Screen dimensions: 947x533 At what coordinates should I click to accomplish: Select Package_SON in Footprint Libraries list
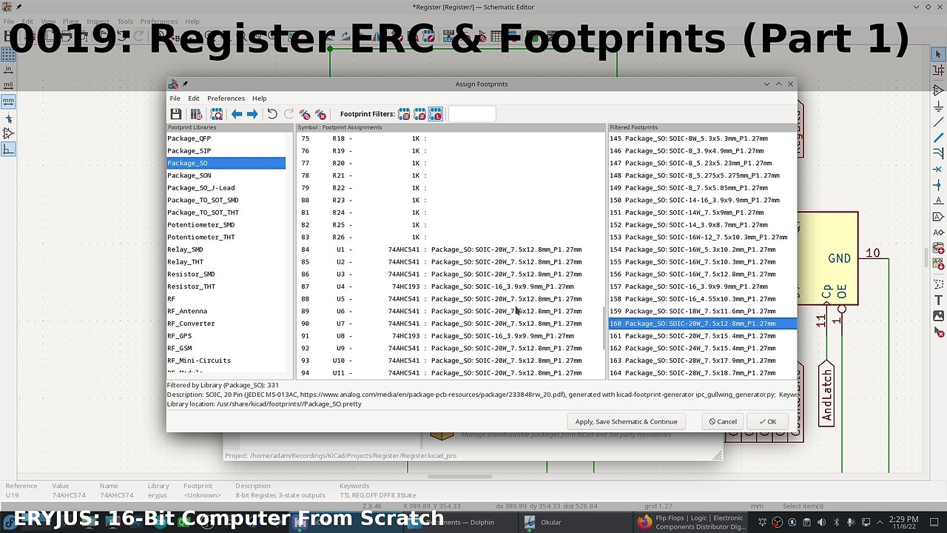[189, 175]
